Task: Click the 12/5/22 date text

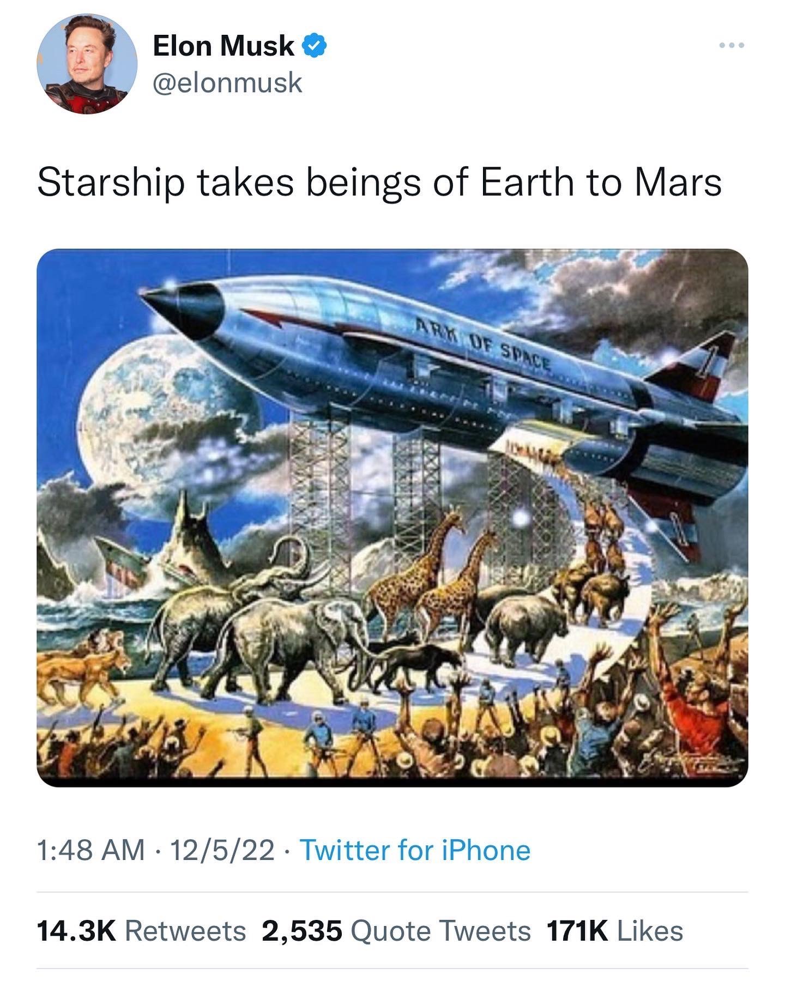Action: click(x=222, y=850)
